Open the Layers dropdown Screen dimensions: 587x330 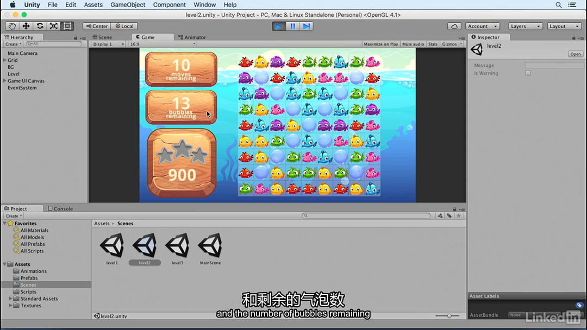coord(525,26)
